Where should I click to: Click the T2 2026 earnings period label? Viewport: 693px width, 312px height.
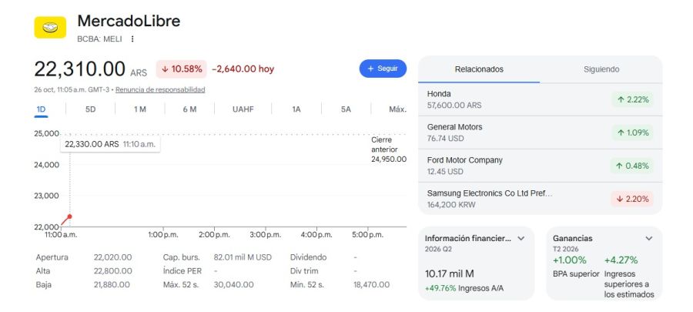click(x=566, y=250)
